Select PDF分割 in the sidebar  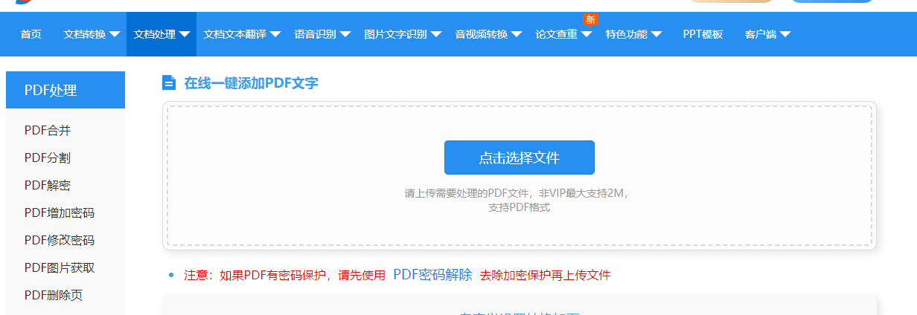click(48, 157)
